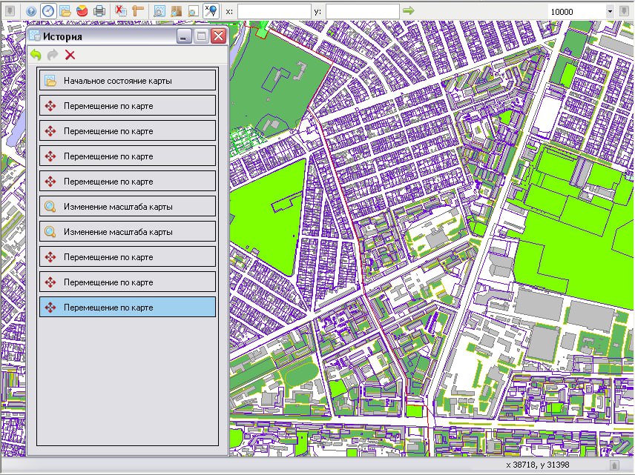Expand the map scale dropdown showing 10000
635x475 pixels.
(x=610, y=11)
